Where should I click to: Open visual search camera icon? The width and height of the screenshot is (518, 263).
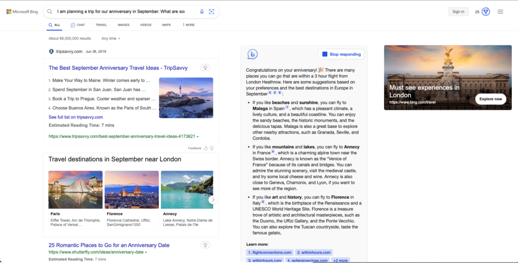pos(211,12)
